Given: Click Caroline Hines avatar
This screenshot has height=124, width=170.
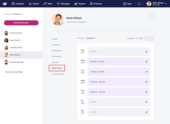Looking at the screenshot, I should 6,33.
